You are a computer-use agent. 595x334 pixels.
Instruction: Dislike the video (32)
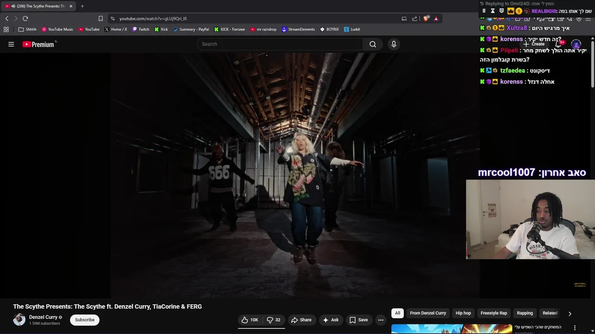[274, 320]
